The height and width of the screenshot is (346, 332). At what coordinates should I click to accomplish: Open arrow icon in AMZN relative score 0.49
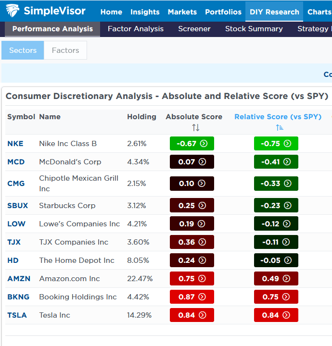286,278
